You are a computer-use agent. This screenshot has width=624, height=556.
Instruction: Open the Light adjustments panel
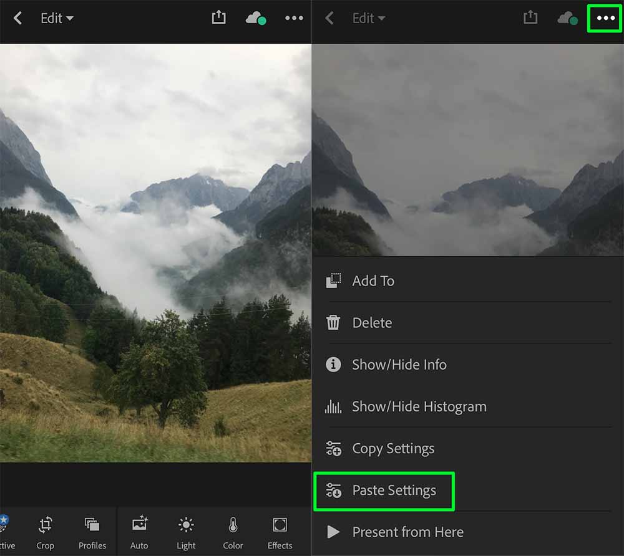click(186, 532)
